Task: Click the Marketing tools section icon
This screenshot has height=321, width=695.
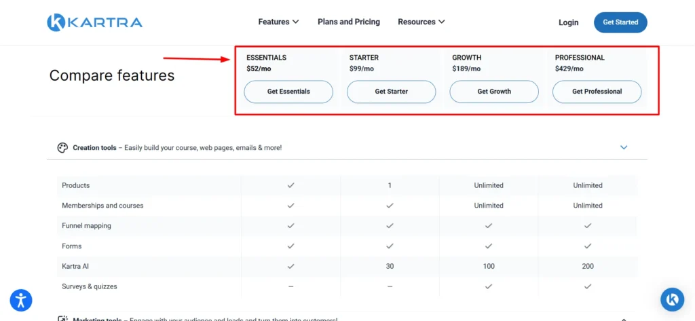Action: tap(62, 319)
